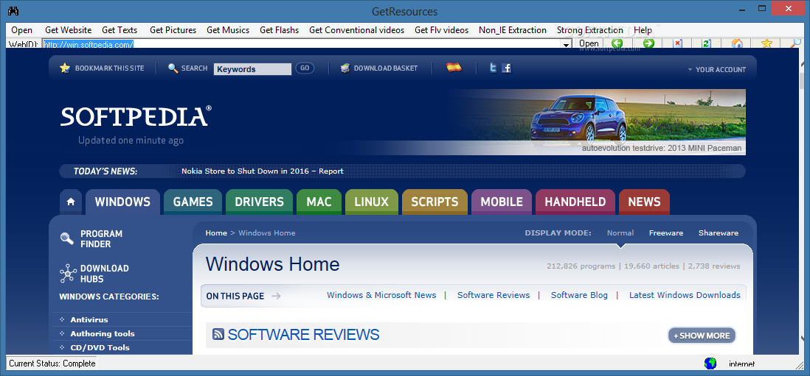Open the Authoring tools category
The width and height of the screenshot is (810, 376).
(x=103, y=333)
